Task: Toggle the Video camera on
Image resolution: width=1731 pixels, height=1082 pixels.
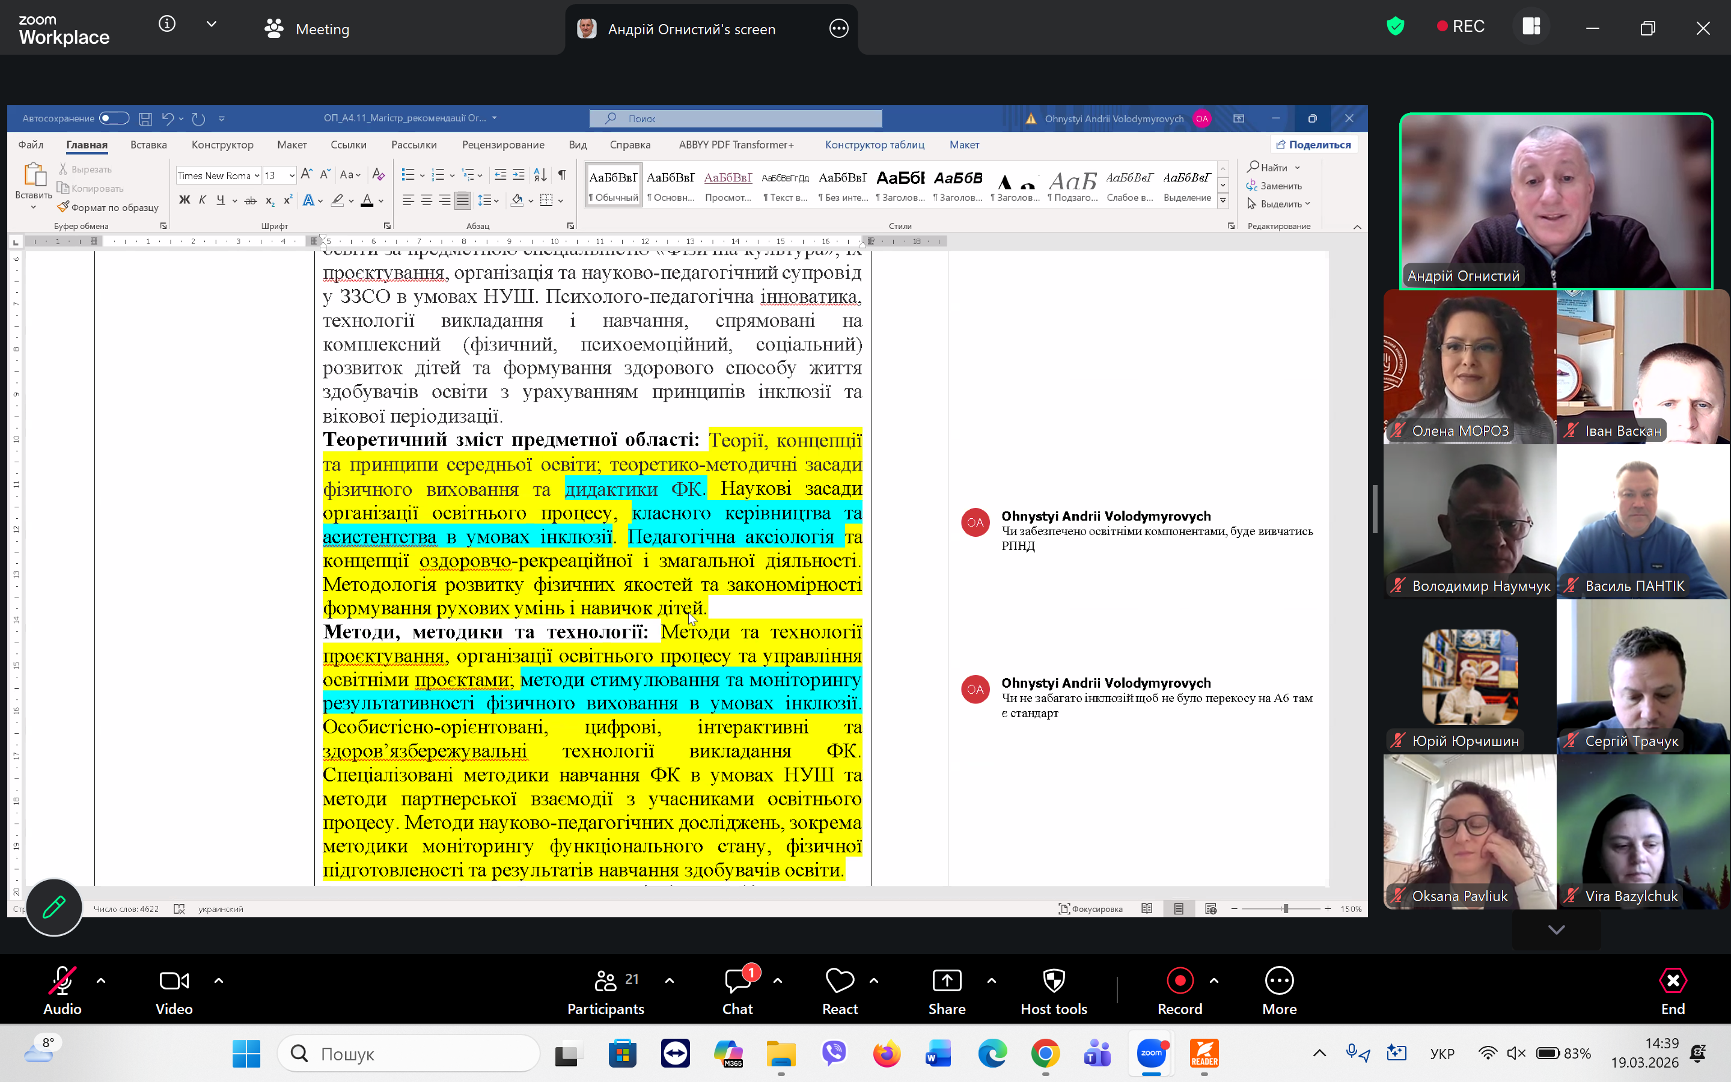Action: [174, 991]
